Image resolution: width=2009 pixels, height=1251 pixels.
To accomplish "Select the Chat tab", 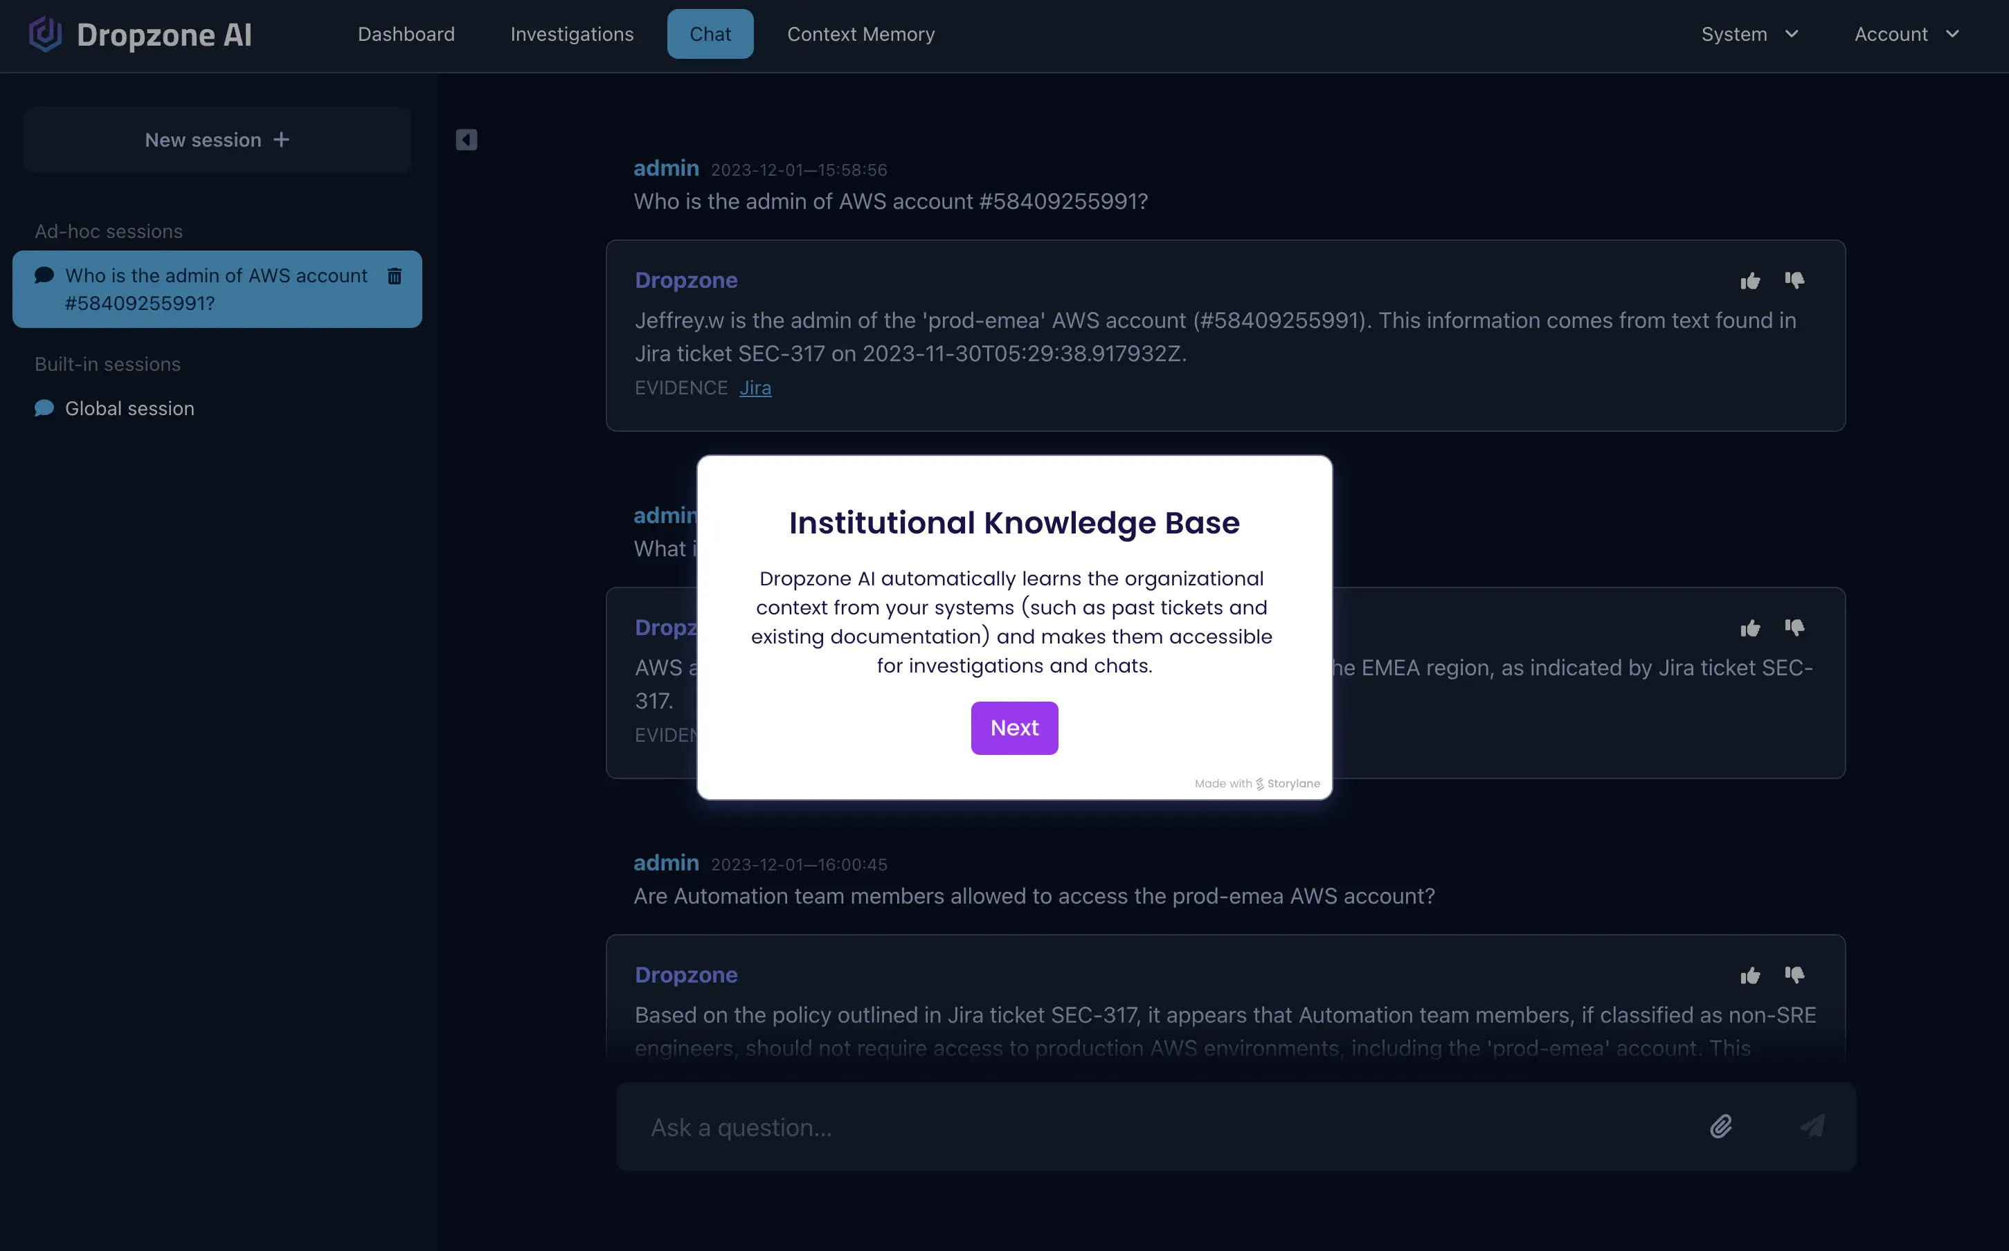I will (x=710, y=34).
